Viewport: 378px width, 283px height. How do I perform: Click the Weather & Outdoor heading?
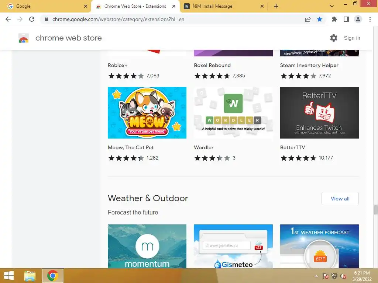[148, 198]
